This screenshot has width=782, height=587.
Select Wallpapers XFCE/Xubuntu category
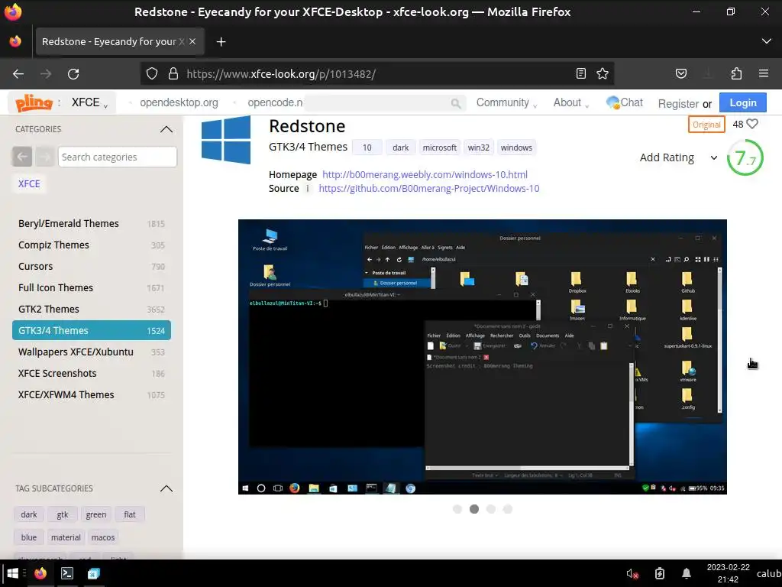(92, 352)
